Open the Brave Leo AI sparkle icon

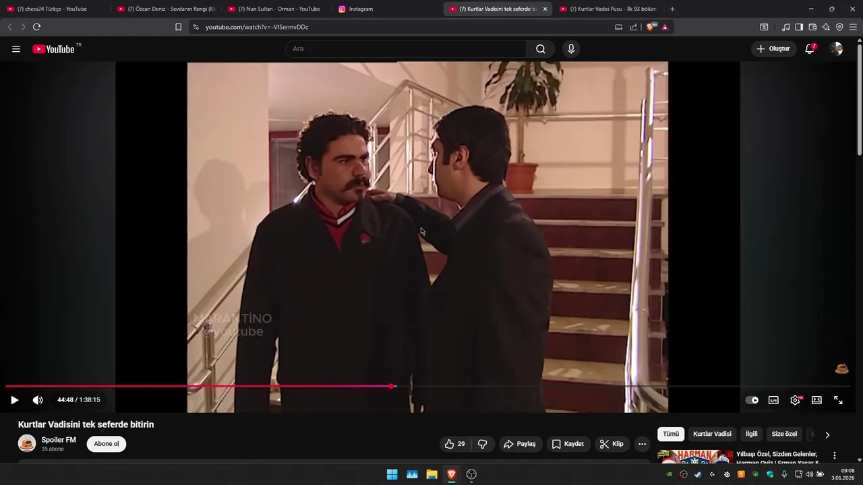point(826,27)
